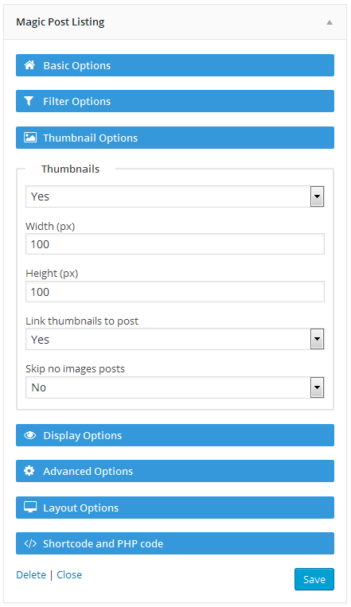This screenshot has height=607, width=351.
Task: Open the Skip no images posts dropdown
Action: [175, 387]
